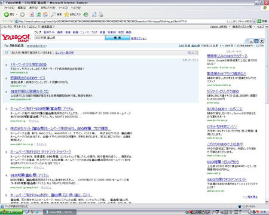Open result 1 'ホームページ制作・SEO対策(富山県) アイテム'

42,109
